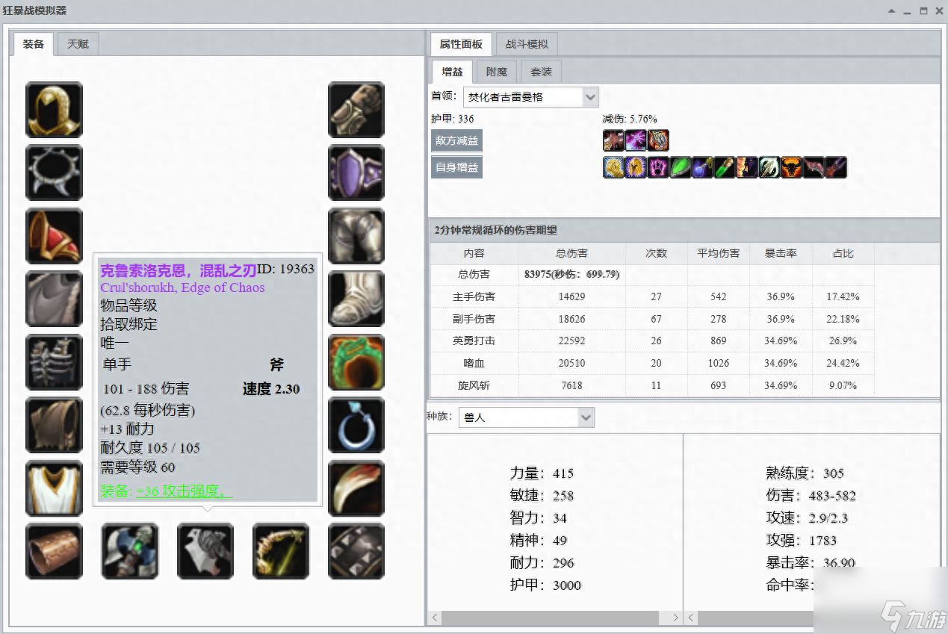Click the spiked necklace equipment icon
Viewport: 948px width, 634px height.
tap(54, 173)
